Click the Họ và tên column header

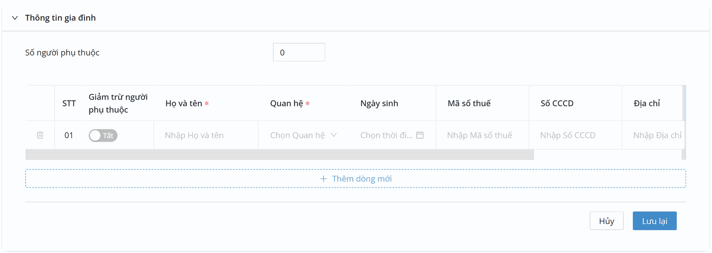[x=184, y=104]
